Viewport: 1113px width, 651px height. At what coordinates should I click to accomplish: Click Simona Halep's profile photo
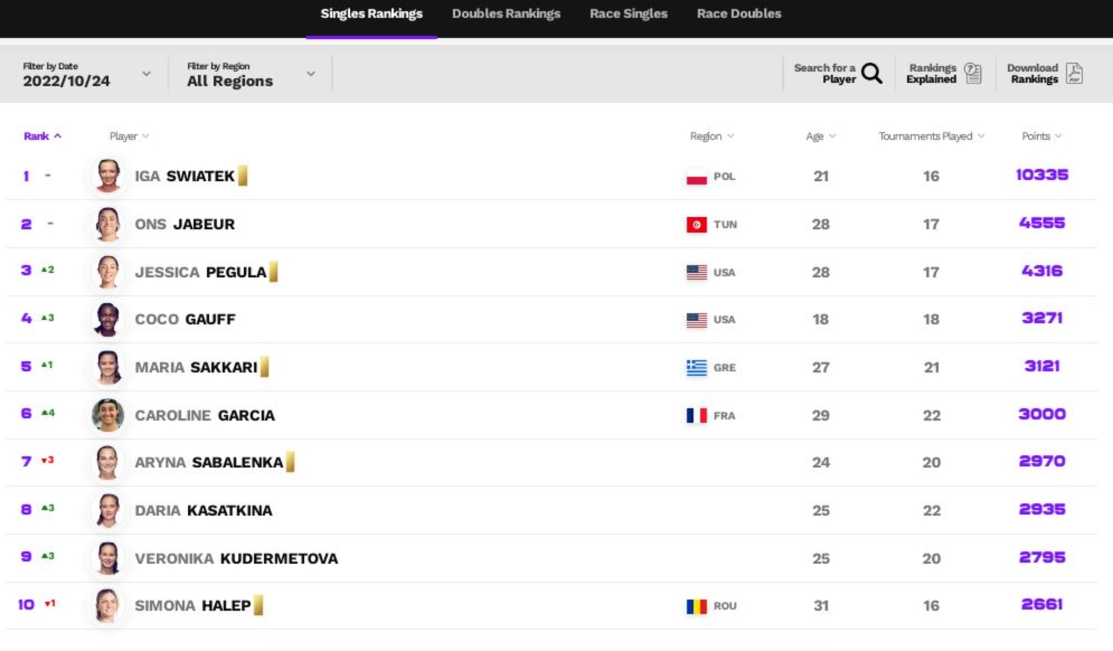pos(108,605)
